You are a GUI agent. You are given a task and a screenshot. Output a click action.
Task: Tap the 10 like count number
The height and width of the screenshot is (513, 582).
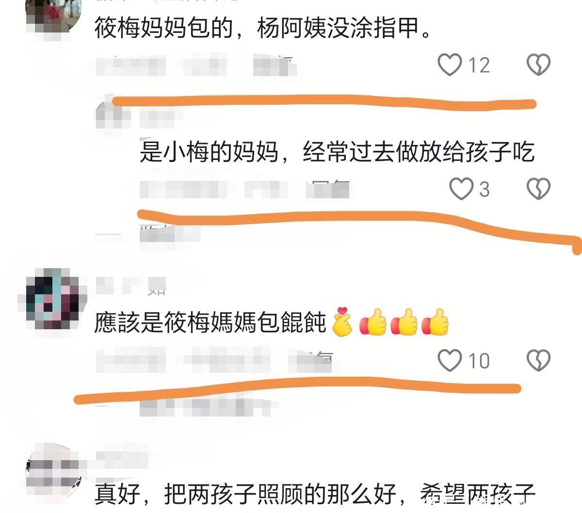coord(479,361)
